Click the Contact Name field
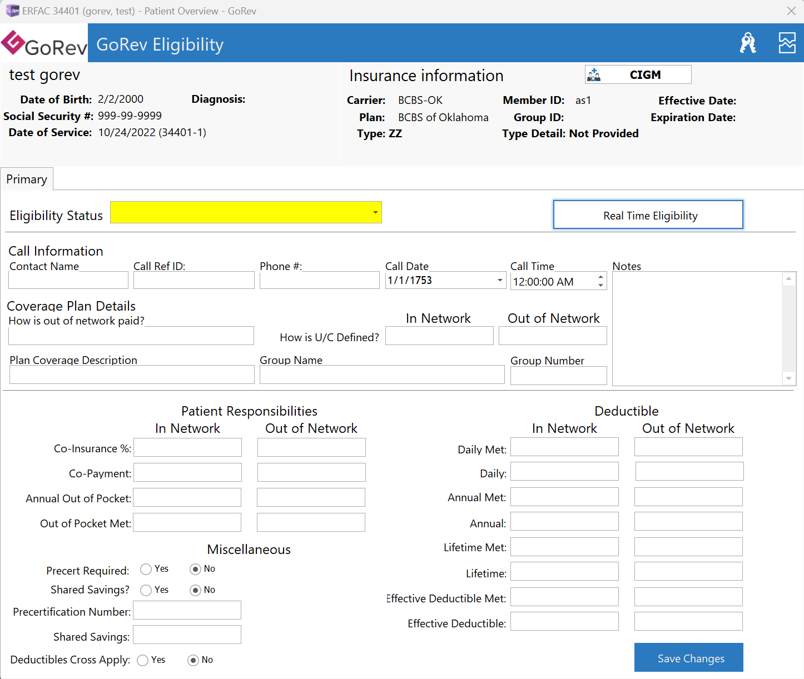This screenshot has height=679, width=804. pyautogui.click(x=68, y=280)
